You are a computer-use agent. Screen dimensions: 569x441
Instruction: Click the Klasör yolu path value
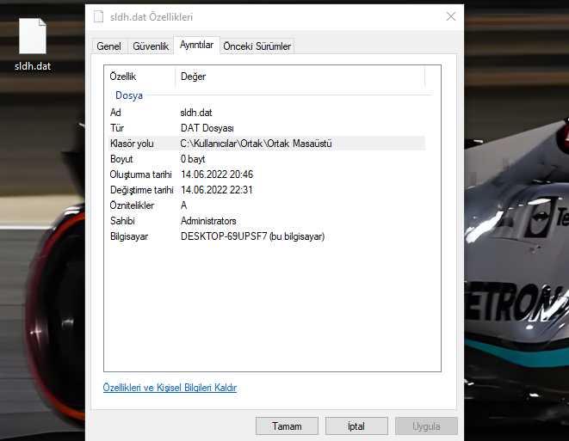point(257,144)
